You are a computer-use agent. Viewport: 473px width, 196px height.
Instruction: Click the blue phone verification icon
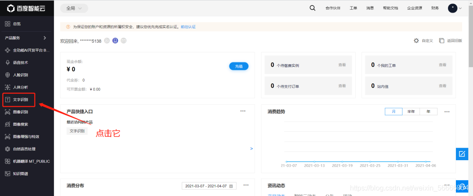pyautogui.click(x=115, y=41)
